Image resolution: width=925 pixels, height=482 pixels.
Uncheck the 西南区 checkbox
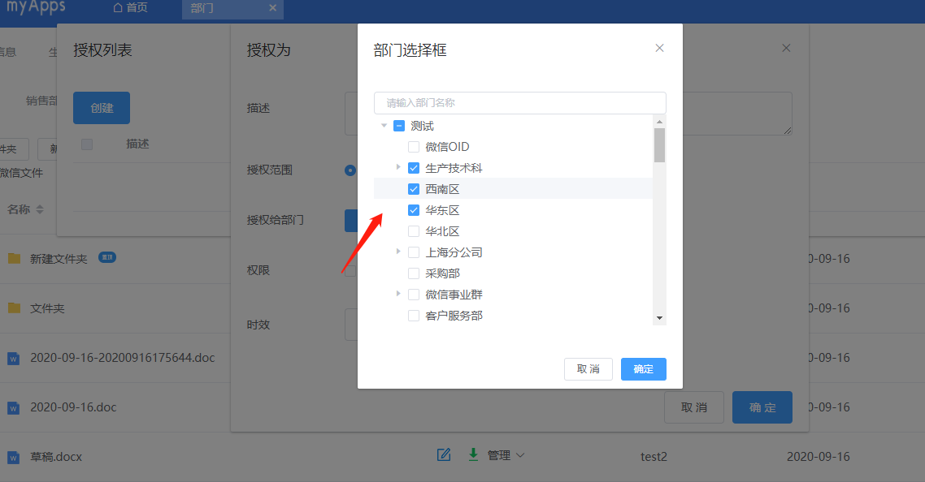(414, 189)
